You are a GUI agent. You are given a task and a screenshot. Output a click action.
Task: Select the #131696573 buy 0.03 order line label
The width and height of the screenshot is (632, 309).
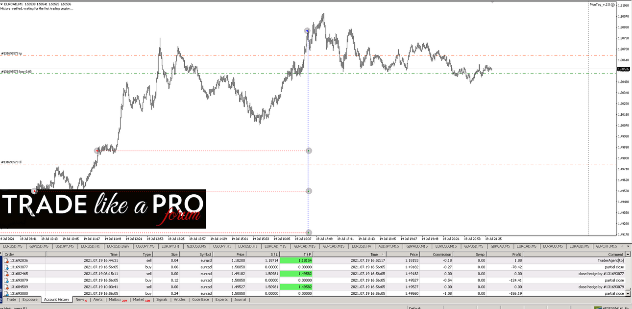click(x=17, y=72)
